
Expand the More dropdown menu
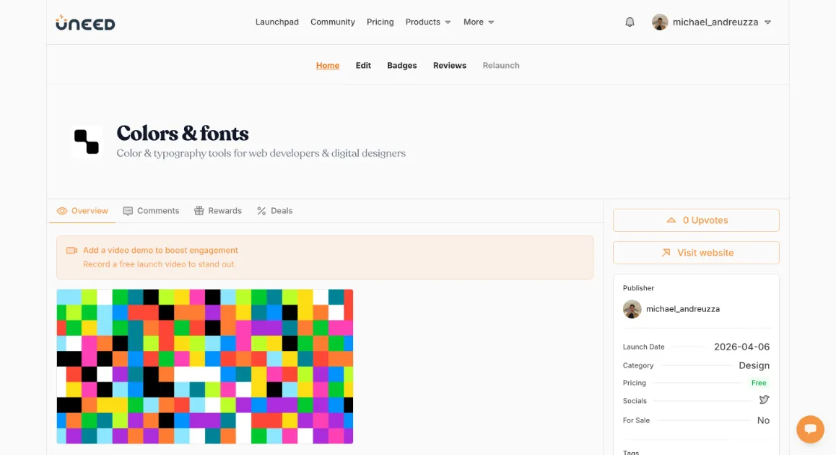point(479,22)
